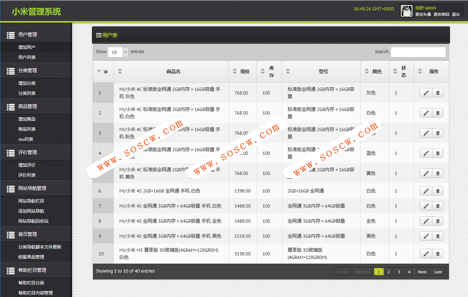Click the 更改头像 link
This screenshot has width=468, height=297.
[423, 14]
